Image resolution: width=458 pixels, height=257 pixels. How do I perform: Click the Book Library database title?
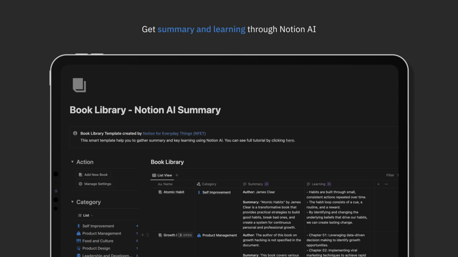pos(167,162)
